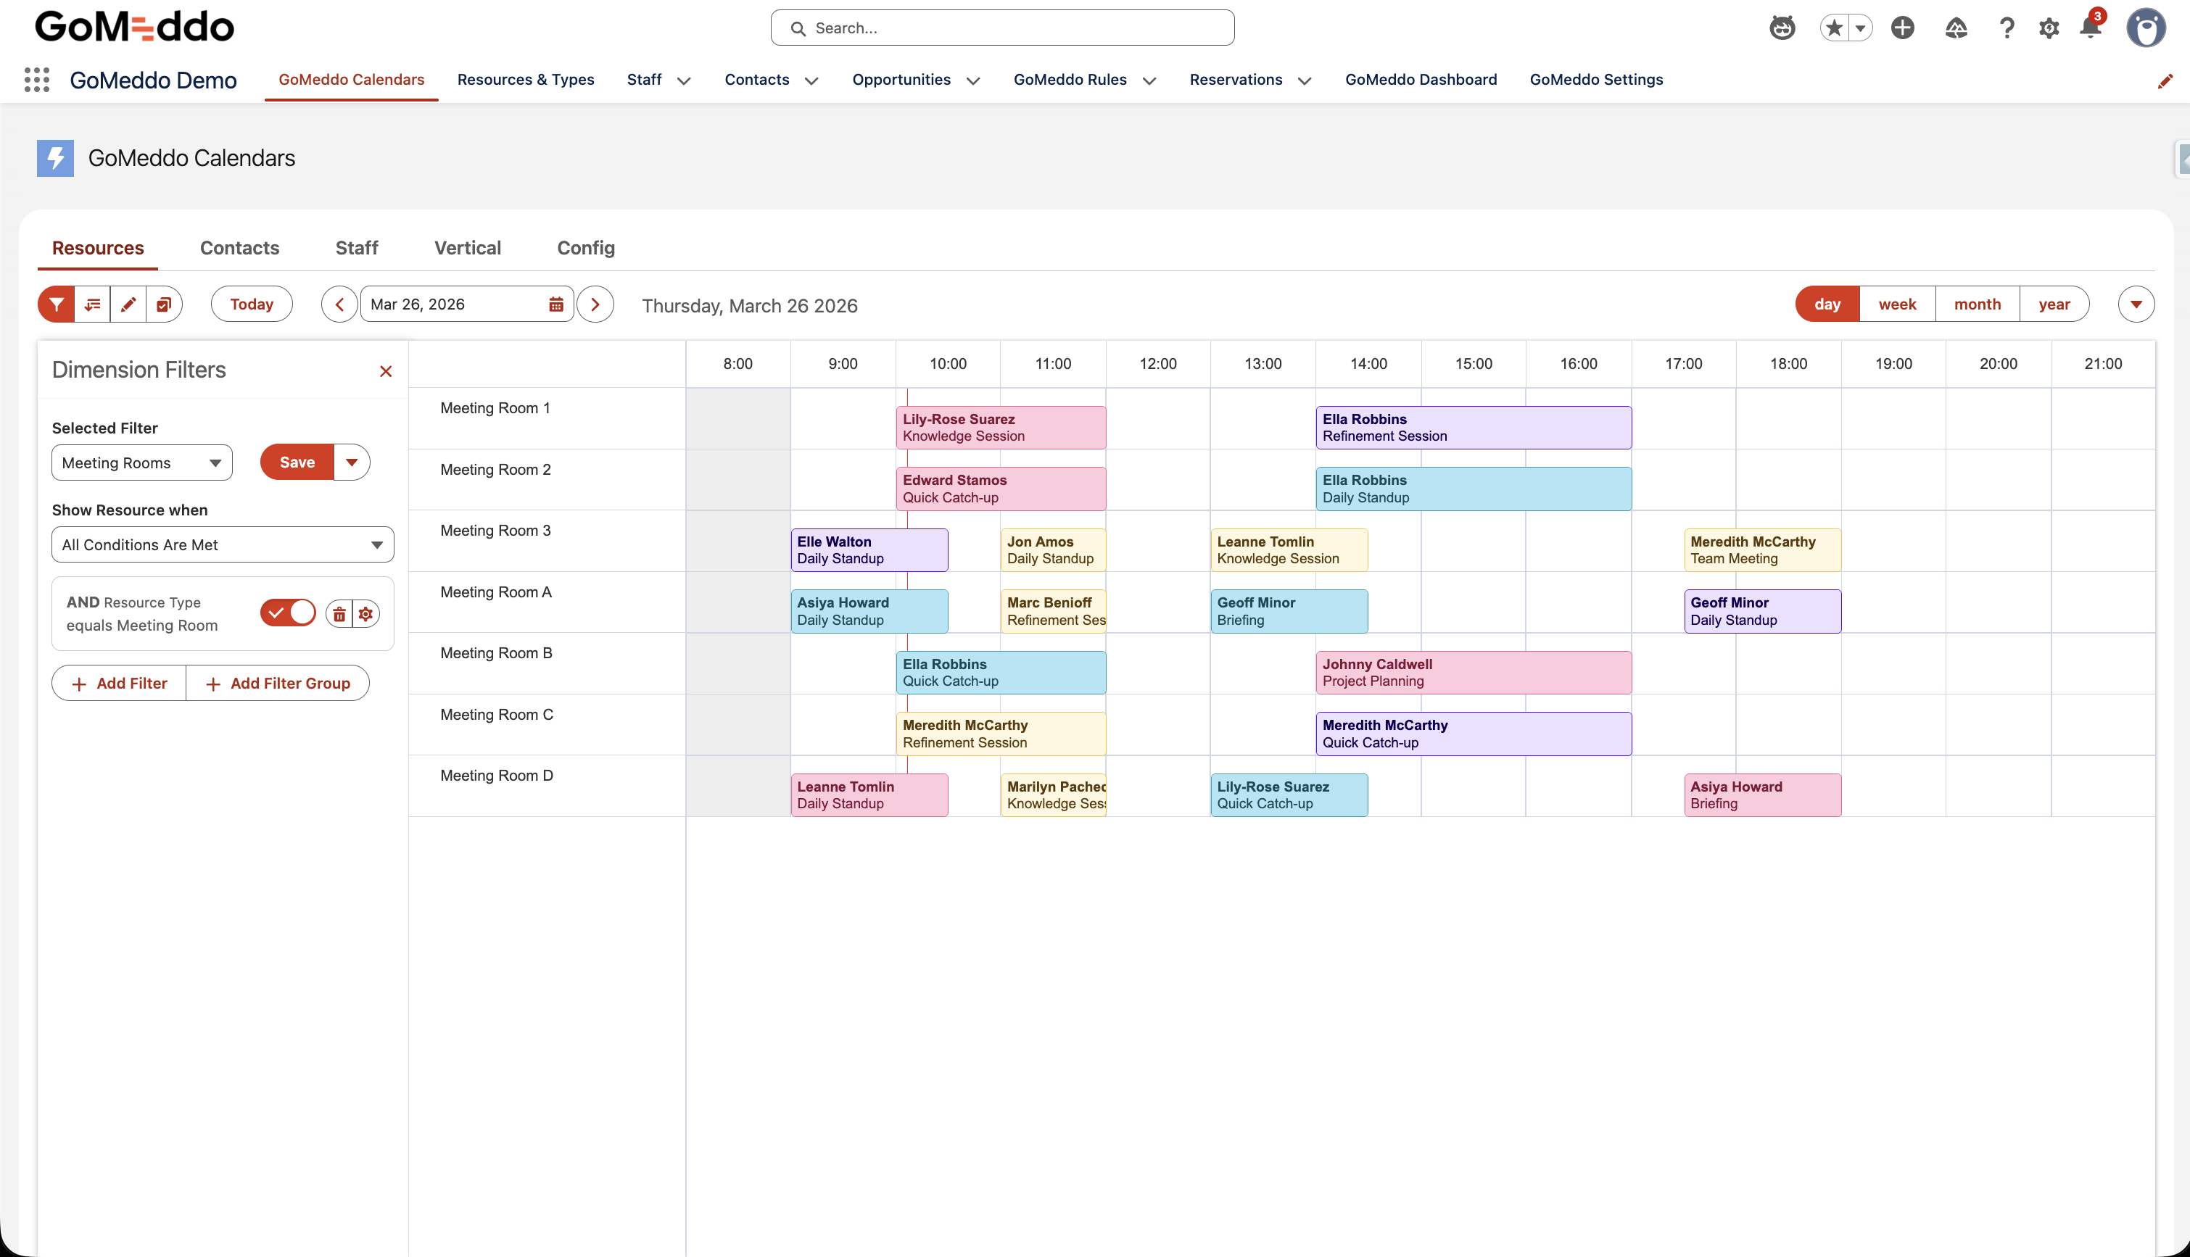Viewport: 2190px width, 1257px height.
Task: Open the Meeting Rooms selected filter dropdown
Action: coord(142,462)
